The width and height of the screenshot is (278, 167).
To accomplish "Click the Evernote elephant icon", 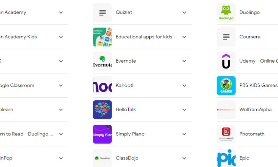I will [102, 61].
